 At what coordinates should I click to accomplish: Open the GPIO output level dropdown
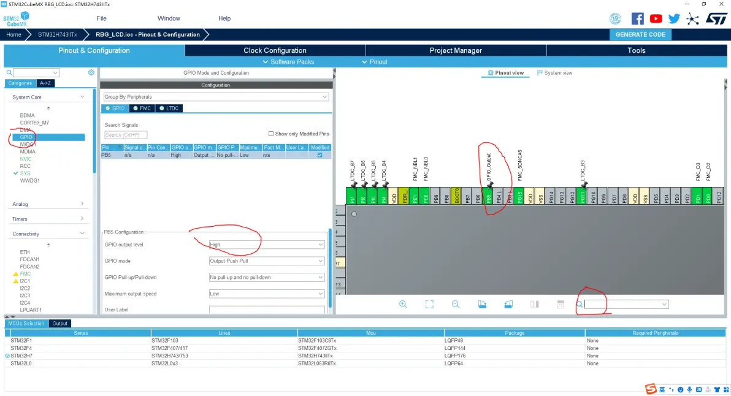(266, 245)
